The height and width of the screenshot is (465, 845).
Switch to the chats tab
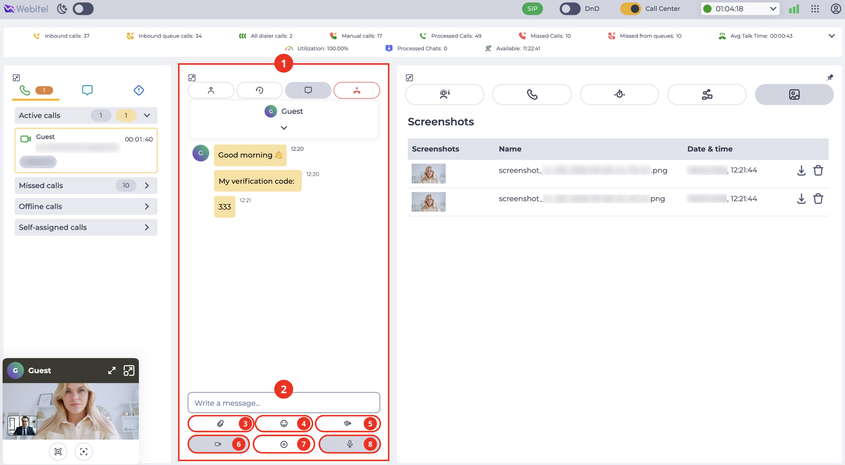coord(87,90)
